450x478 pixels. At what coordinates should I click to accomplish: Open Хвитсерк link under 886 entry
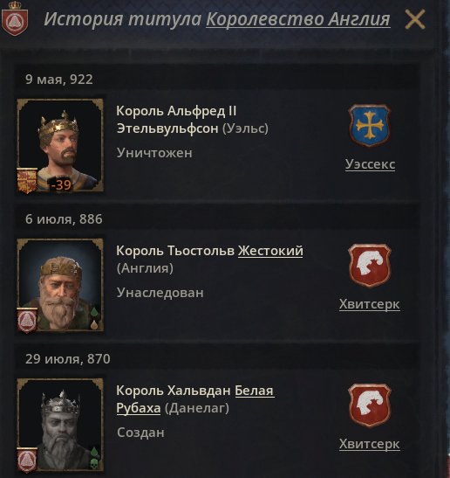coord(370,304)
